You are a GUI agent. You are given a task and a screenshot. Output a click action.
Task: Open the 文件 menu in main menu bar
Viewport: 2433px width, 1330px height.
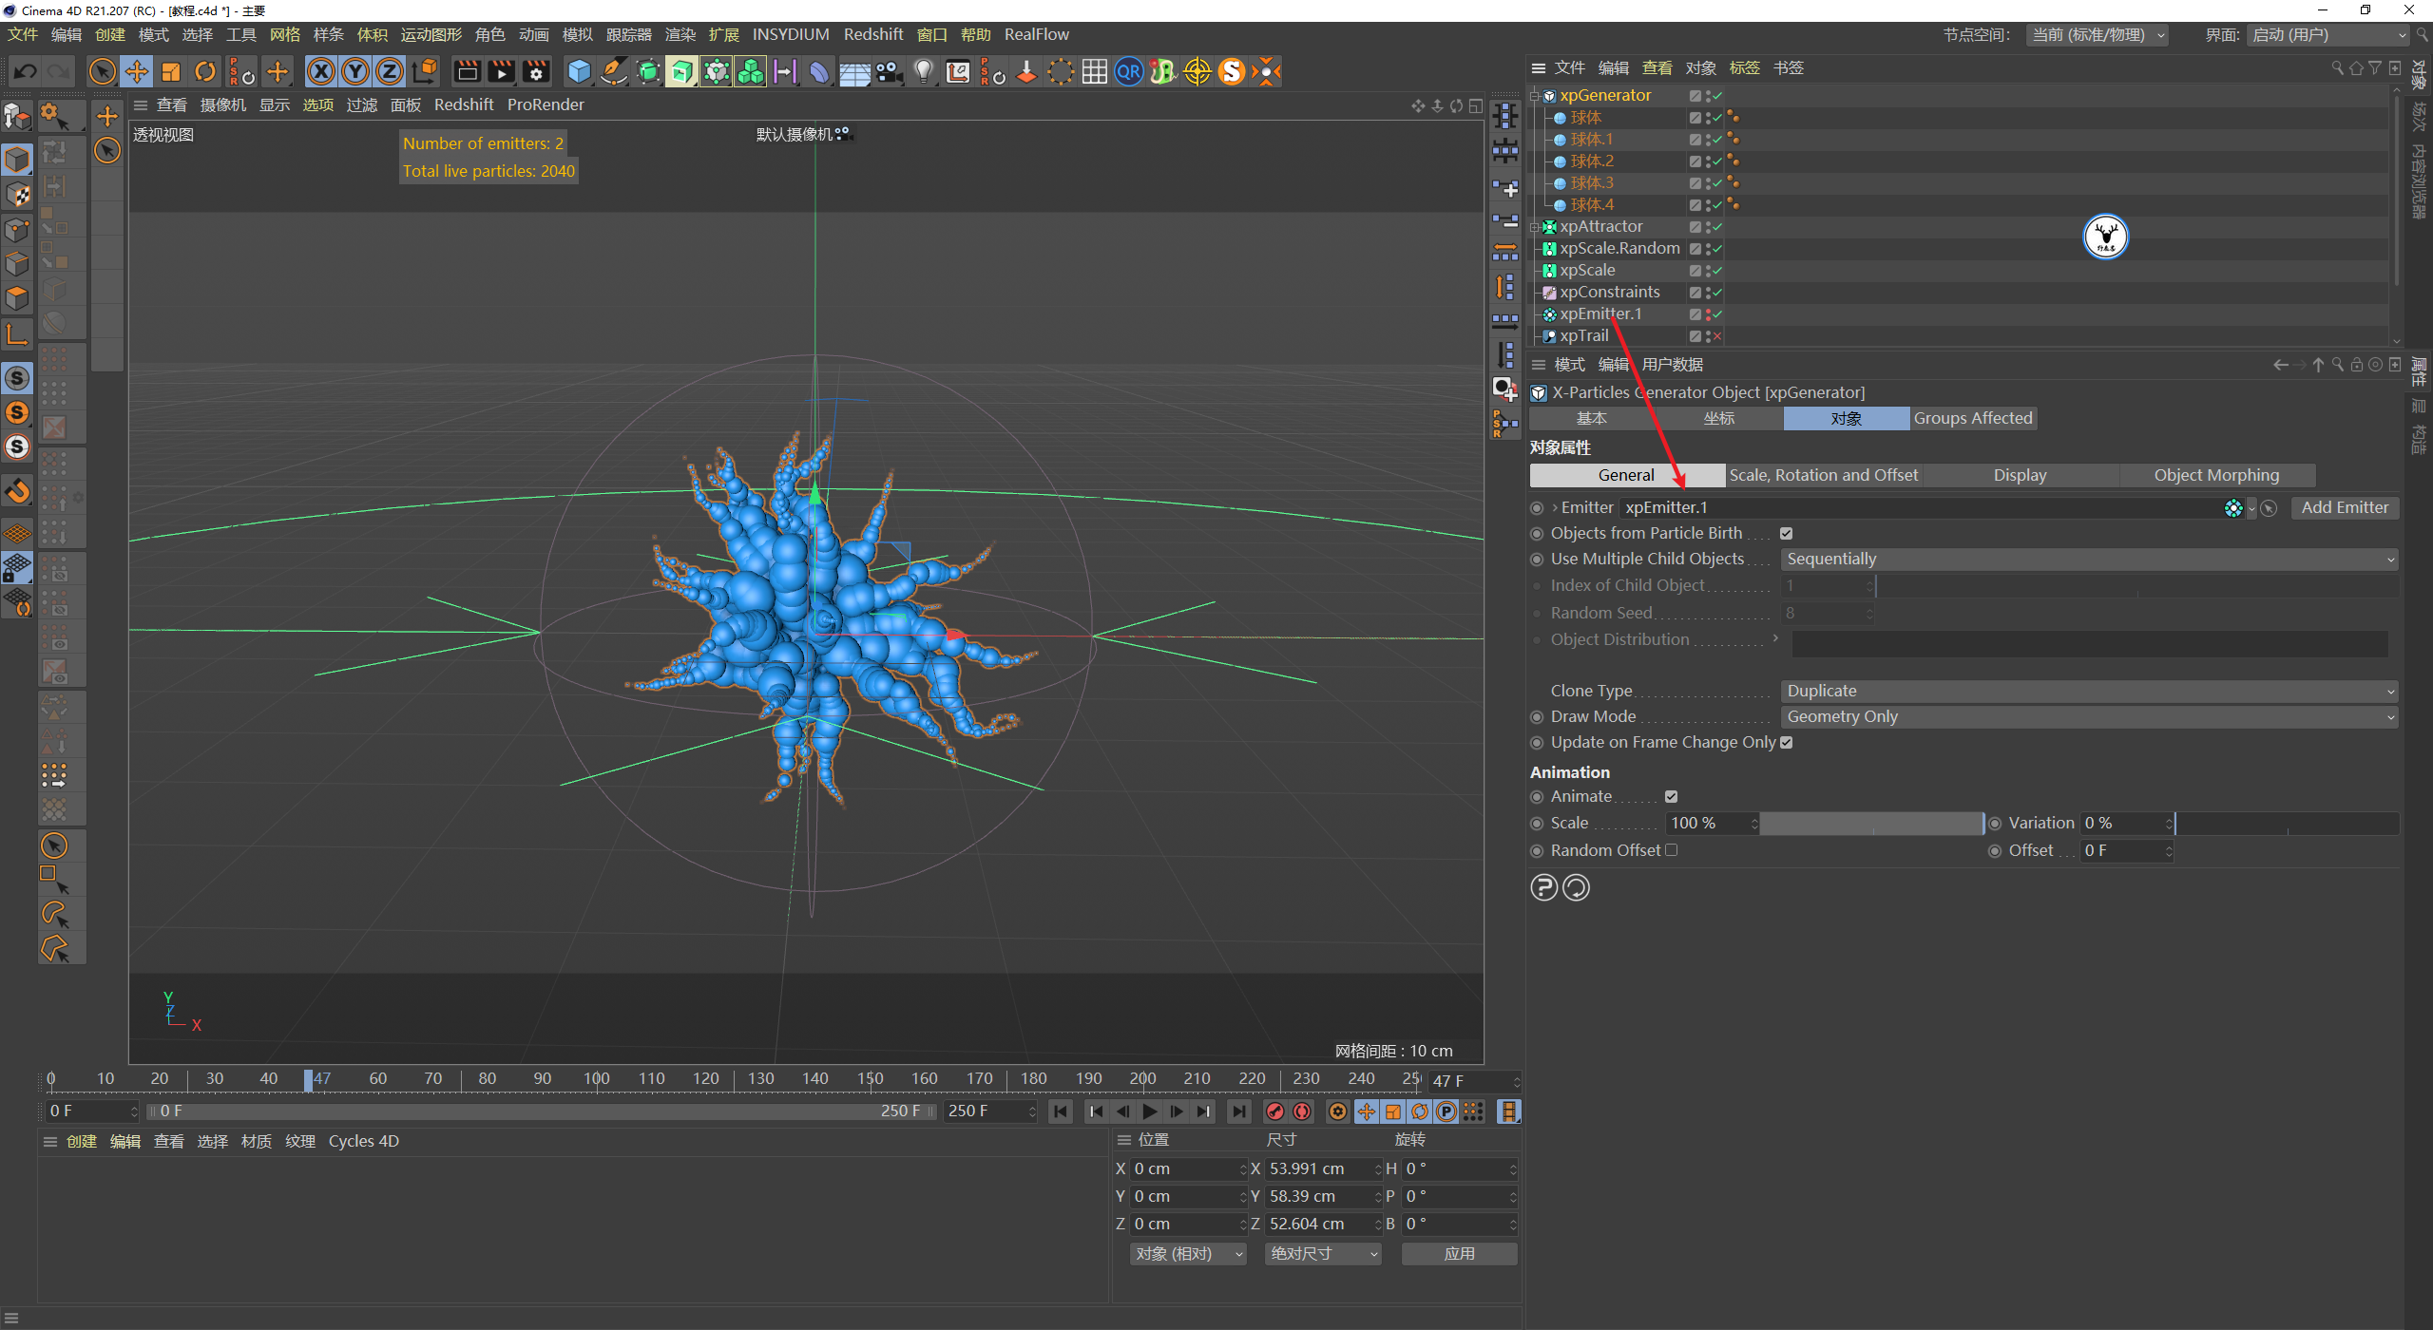(x=23, y=35)
